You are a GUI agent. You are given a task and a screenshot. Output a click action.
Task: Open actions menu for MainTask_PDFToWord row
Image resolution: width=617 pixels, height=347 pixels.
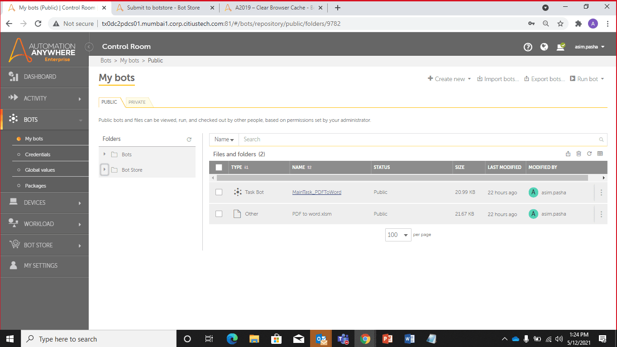pos(601,193)
